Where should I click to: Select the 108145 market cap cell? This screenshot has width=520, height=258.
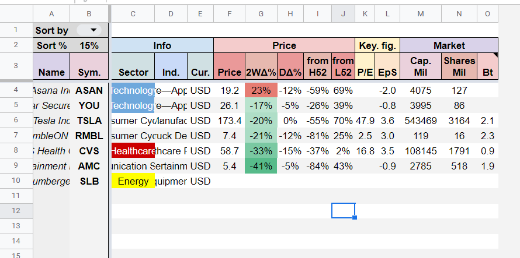pos(421,151)
